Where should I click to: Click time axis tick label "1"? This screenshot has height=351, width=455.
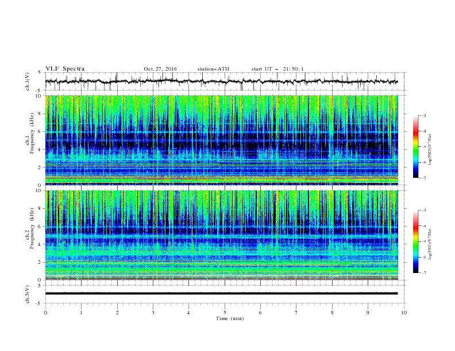(x=81, y=313)
